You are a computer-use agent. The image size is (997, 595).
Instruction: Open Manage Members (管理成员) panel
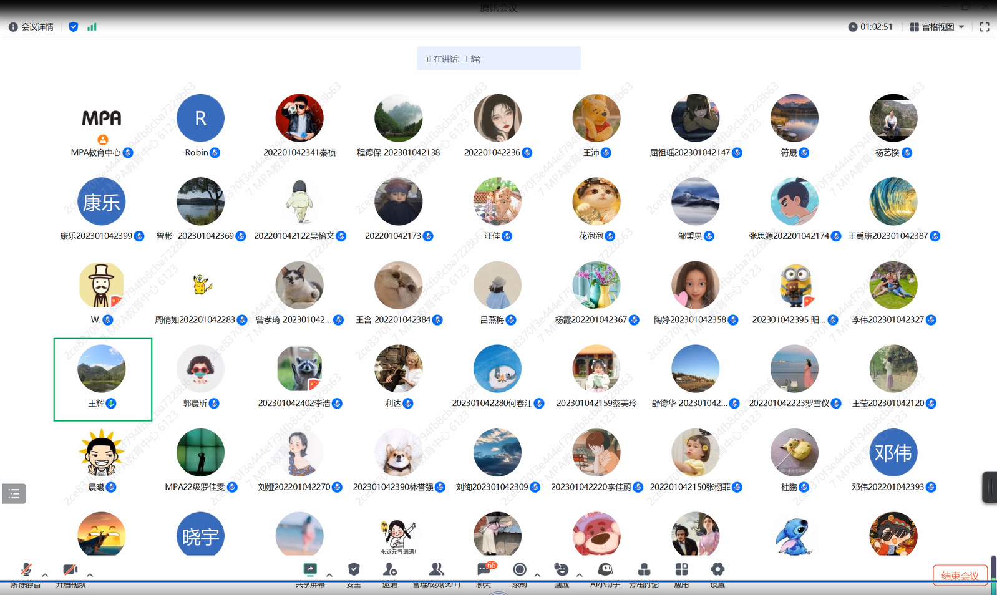point(437,570)
